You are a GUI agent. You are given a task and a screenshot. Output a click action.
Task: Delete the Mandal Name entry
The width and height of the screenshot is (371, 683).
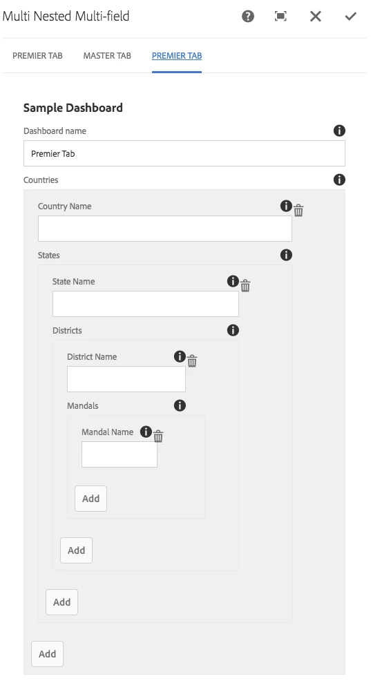point(158,436)
